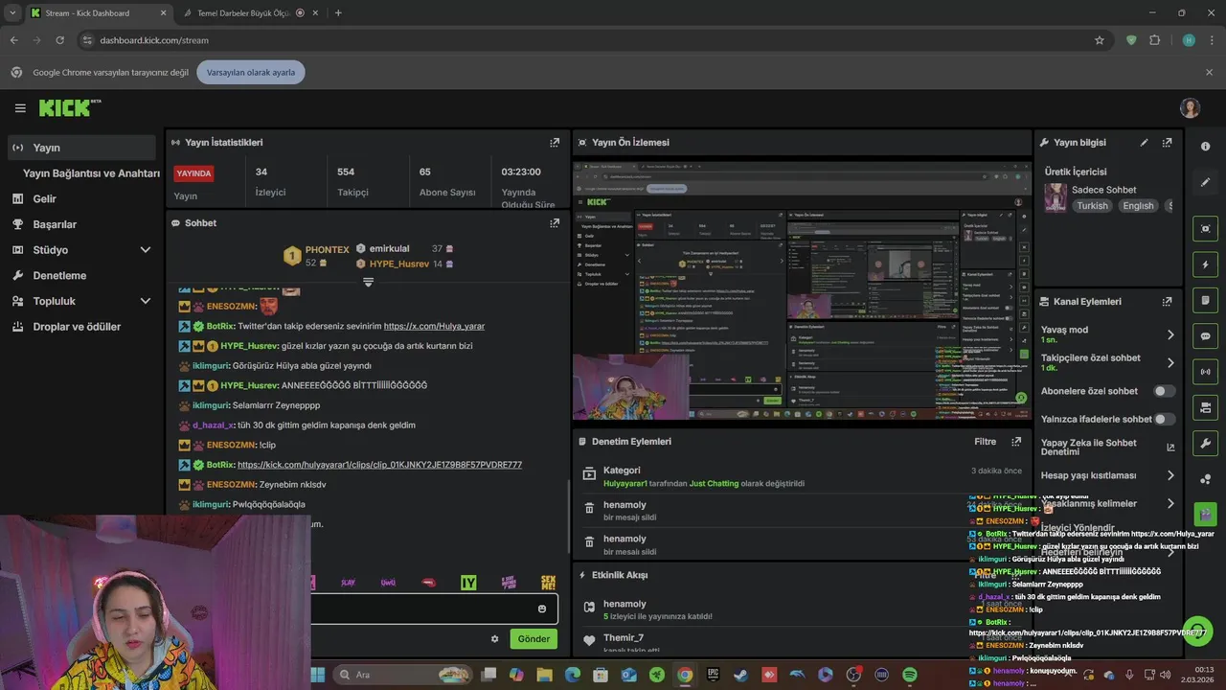Expand the Topluluk sidebar section

pyautogui.click(x=146, y=301)
